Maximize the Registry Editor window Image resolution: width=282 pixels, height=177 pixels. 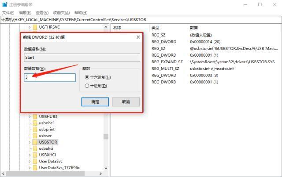click(x=260, y=4)
